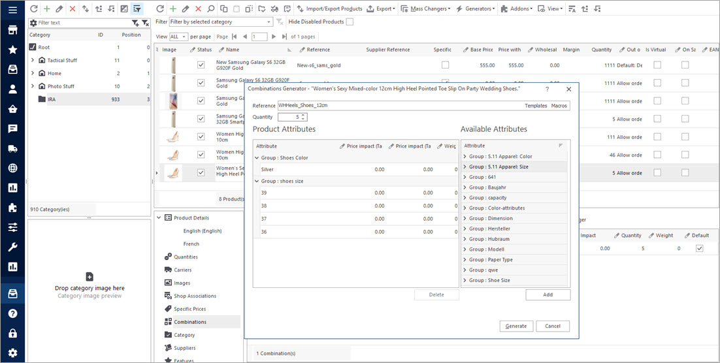
Task: Click the favorites star icon in sidebar
Action: pyautogui.click(x=12, y=50)
